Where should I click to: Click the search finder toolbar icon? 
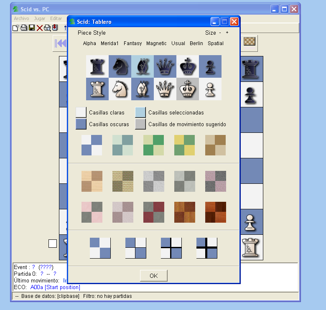tap(47, 28)
